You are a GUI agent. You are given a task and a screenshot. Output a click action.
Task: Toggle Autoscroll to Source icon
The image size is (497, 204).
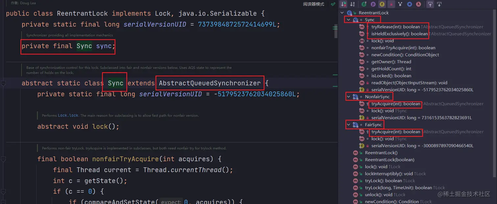(x=430, y=4)
